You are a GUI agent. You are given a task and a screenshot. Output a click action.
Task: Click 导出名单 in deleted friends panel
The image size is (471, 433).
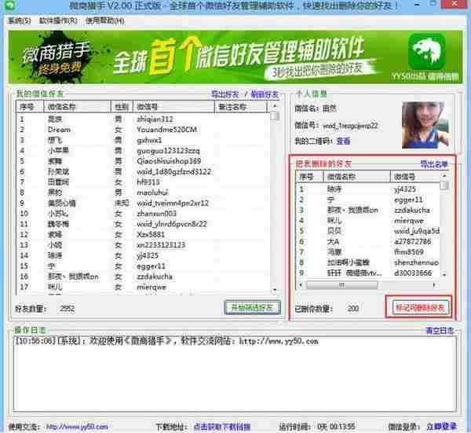pos(435,164)
